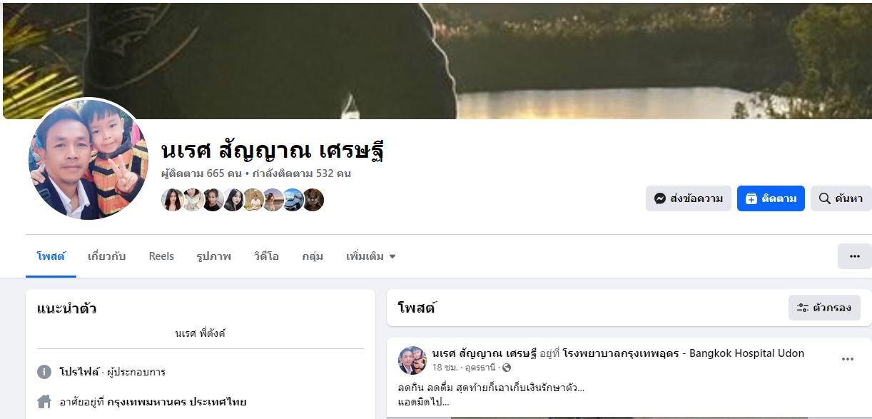
Task: Open the large profile picture
Action: [x=88, y=158]
